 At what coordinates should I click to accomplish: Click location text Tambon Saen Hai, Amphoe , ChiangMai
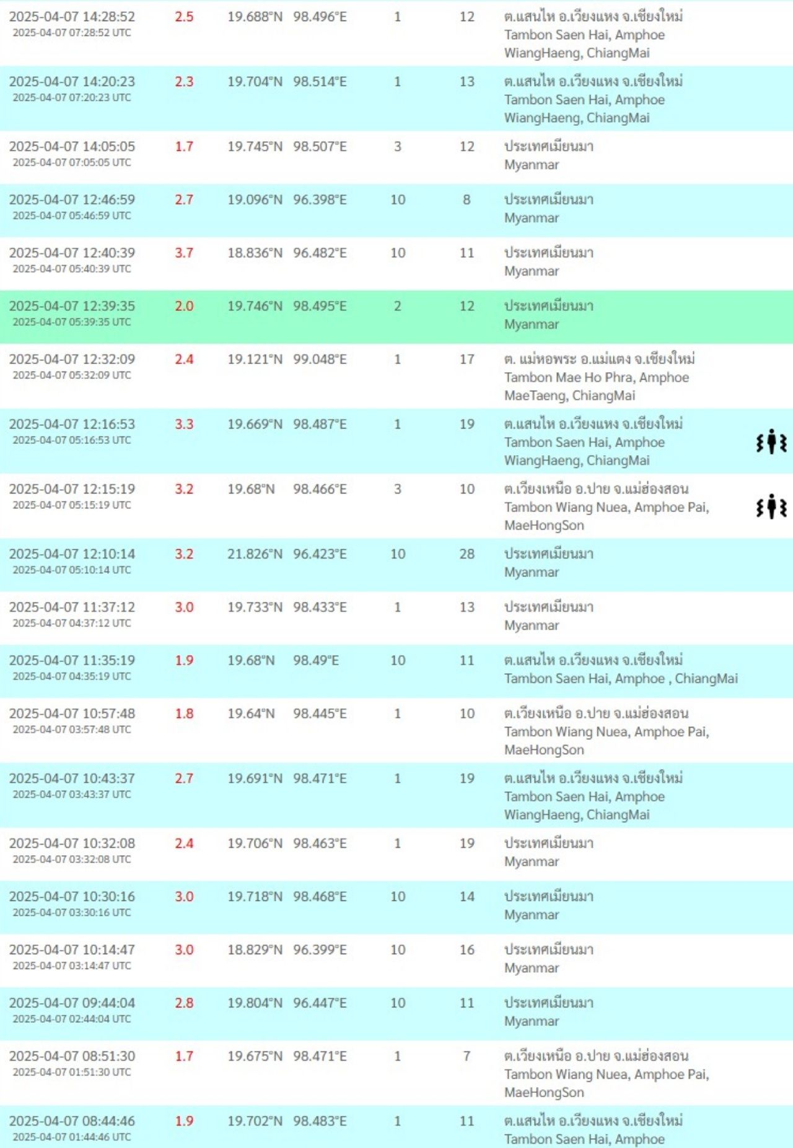621,679
